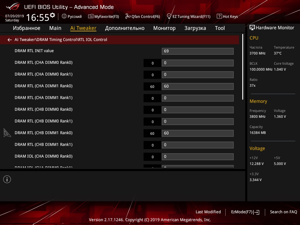Open Qfan Control(F6)
The image size is (300, 225).
(x=146, y=17)
